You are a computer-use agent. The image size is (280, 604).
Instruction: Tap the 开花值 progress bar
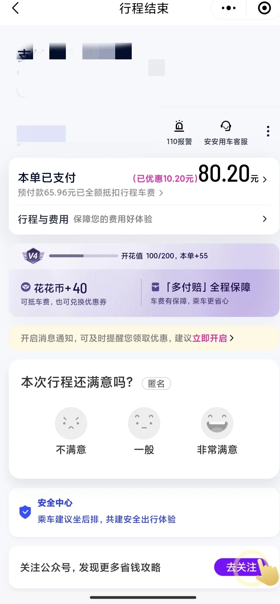point(83,256)
